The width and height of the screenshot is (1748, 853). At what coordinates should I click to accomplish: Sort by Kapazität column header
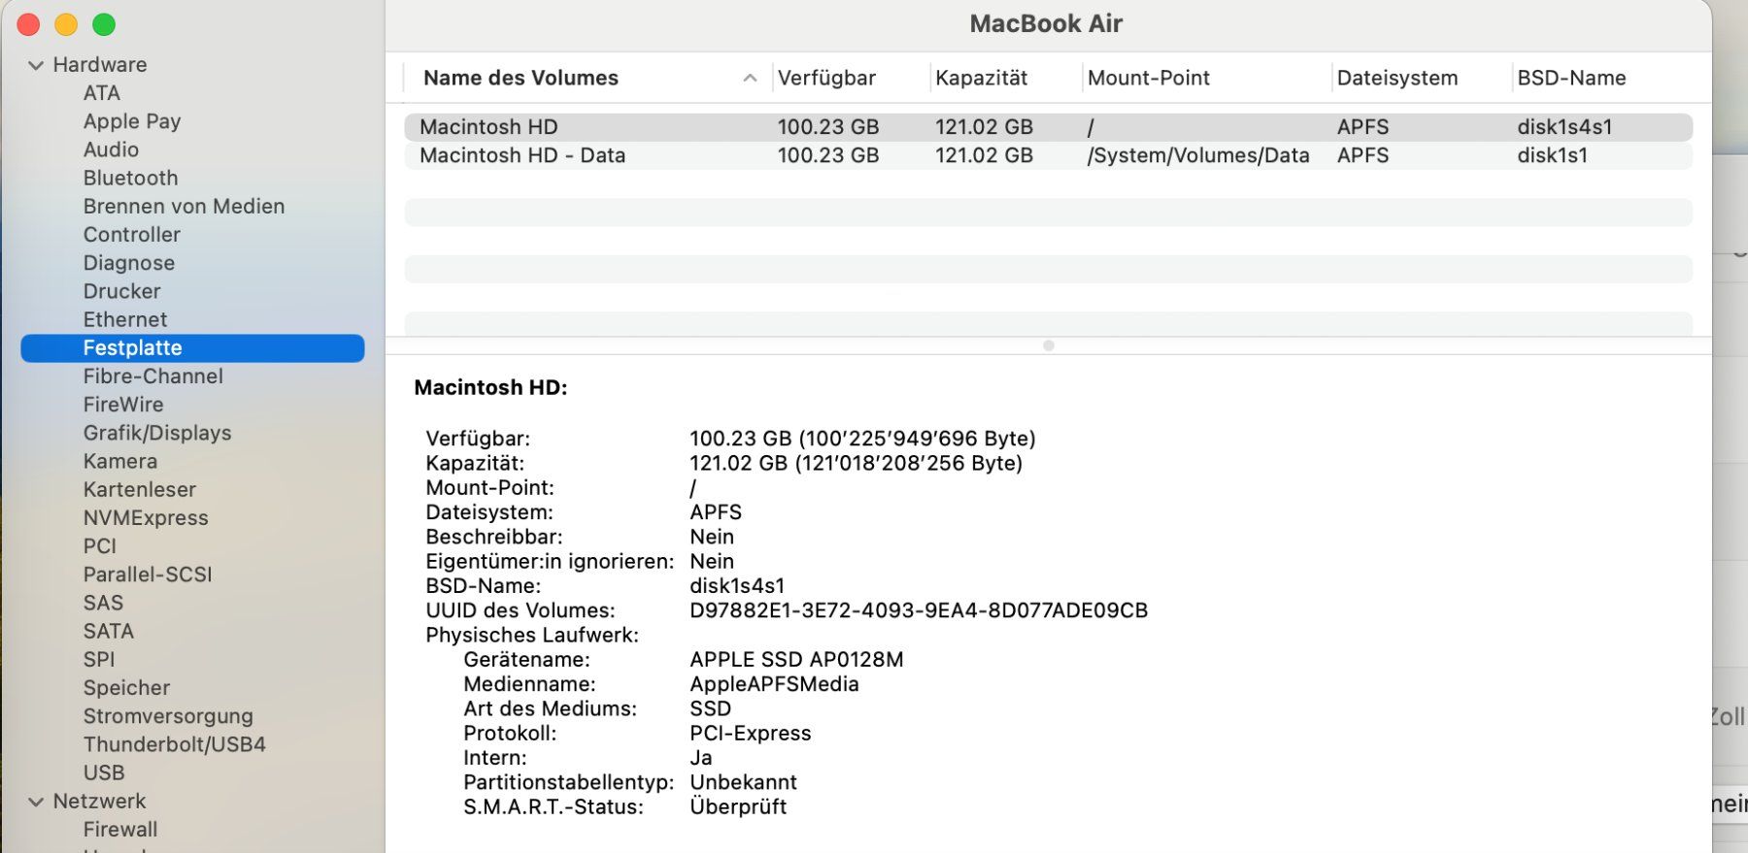tap(981, 78)
